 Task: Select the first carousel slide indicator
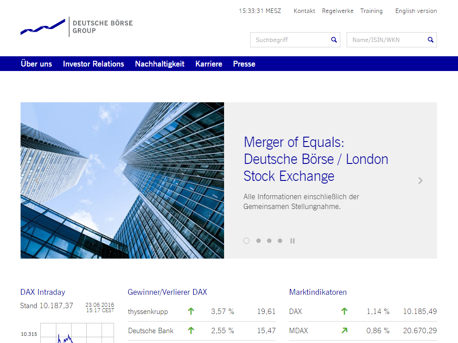tap(246, 241)
